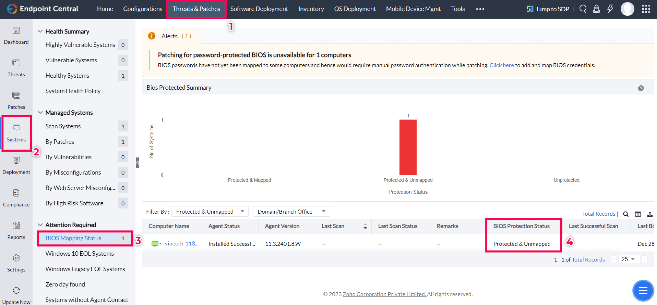Click the Endpoint Central logo
The height and width of the screenshot is (305, 657).
[x=43, y=9]
